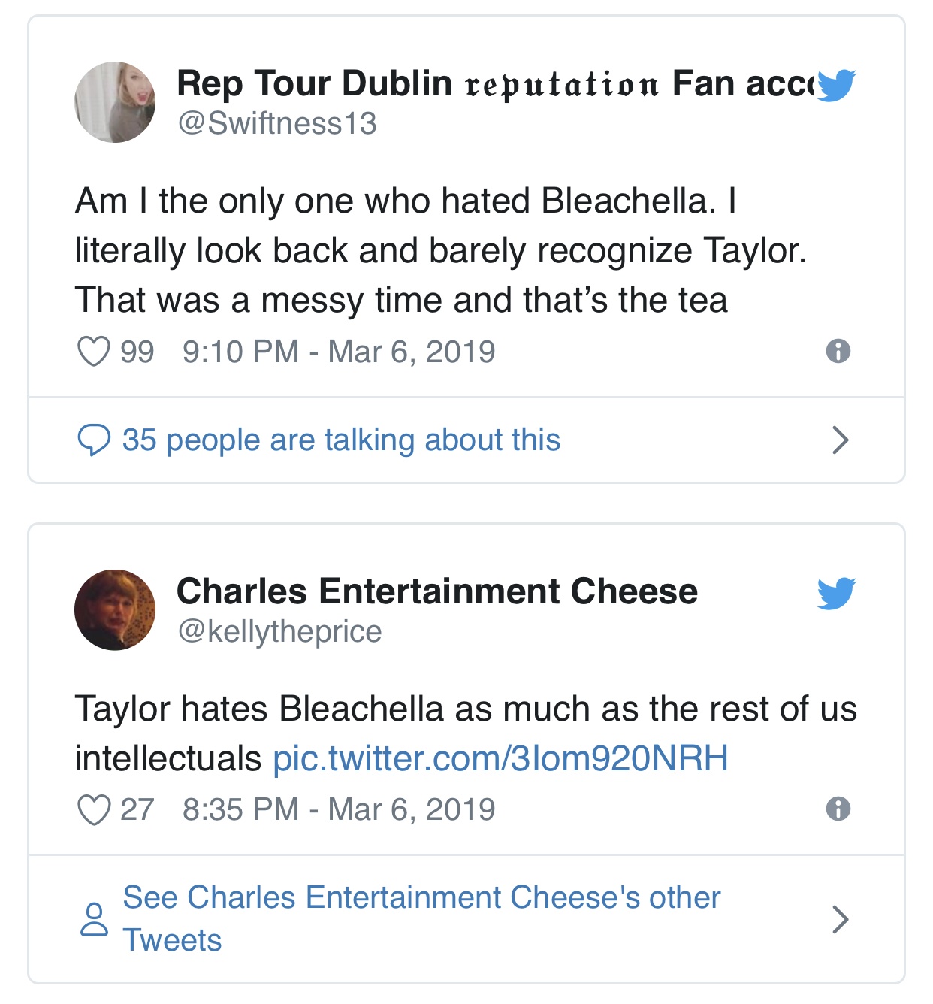The width and height of the screenshot is (933, 1004).
Task: Open the @Swiftness13 profile handle
Action: tap(279, 122)
